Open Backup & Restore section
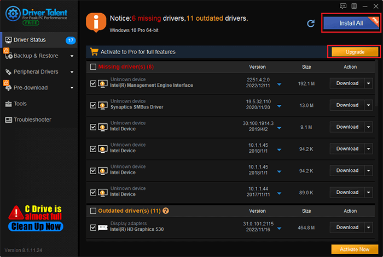383x257 pixels. [x=39, y=56]
